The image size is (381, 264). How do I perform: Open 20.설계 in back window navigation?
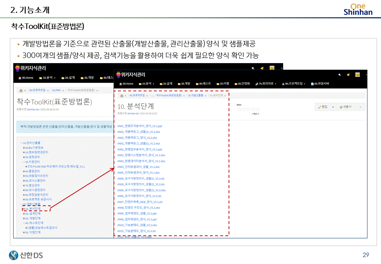(68, 78)
